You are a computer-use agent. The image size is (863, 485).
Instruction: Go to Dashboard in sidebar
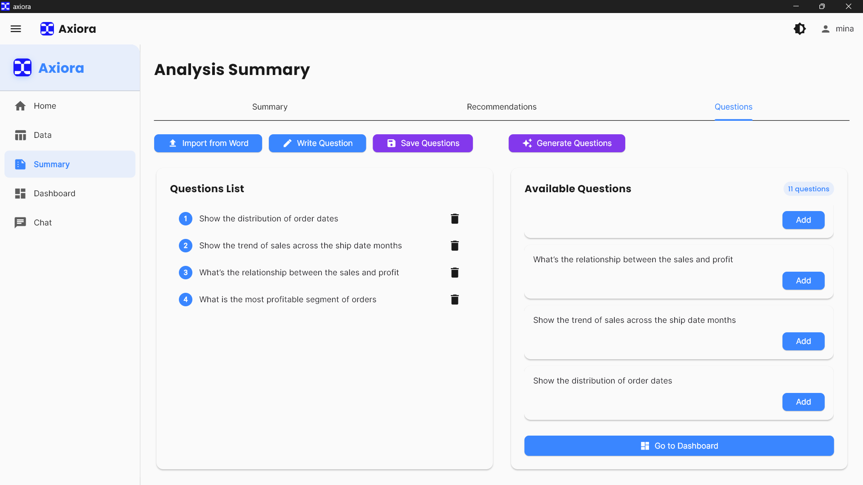click(54, 194)
